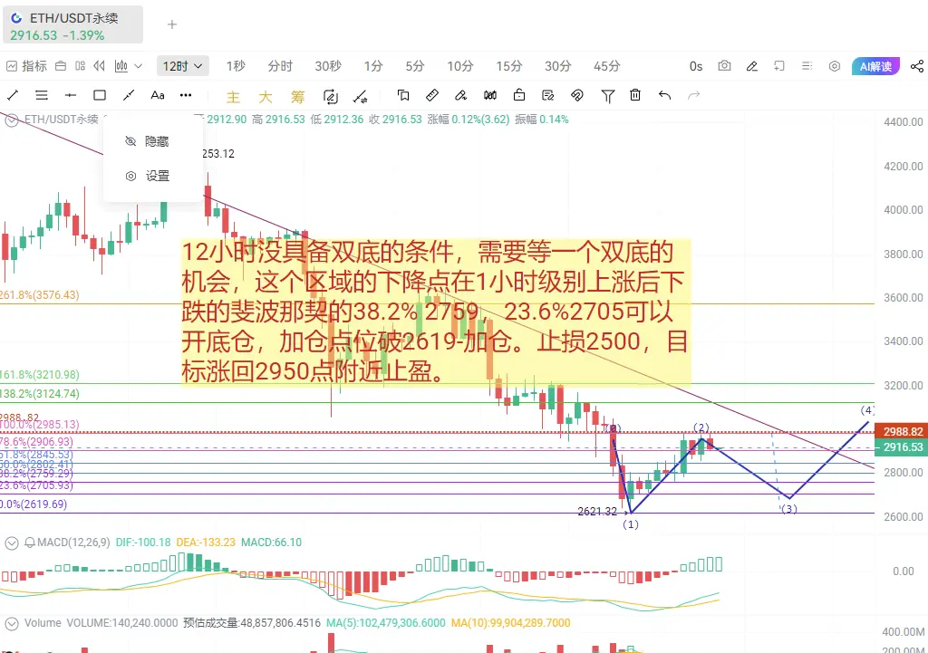Switch to the 10分 timeframe
Screen dimensions: 928x653
(459, 66)
